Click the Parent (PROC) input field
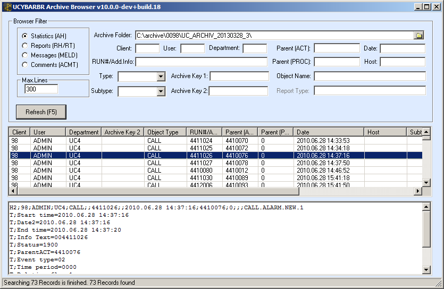The image size is (444, 289). (337, 62)
